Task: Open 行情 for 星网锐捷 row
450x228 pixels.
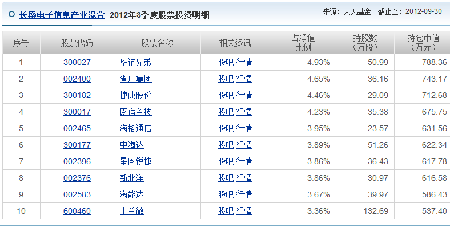Action: click(244, 161)
